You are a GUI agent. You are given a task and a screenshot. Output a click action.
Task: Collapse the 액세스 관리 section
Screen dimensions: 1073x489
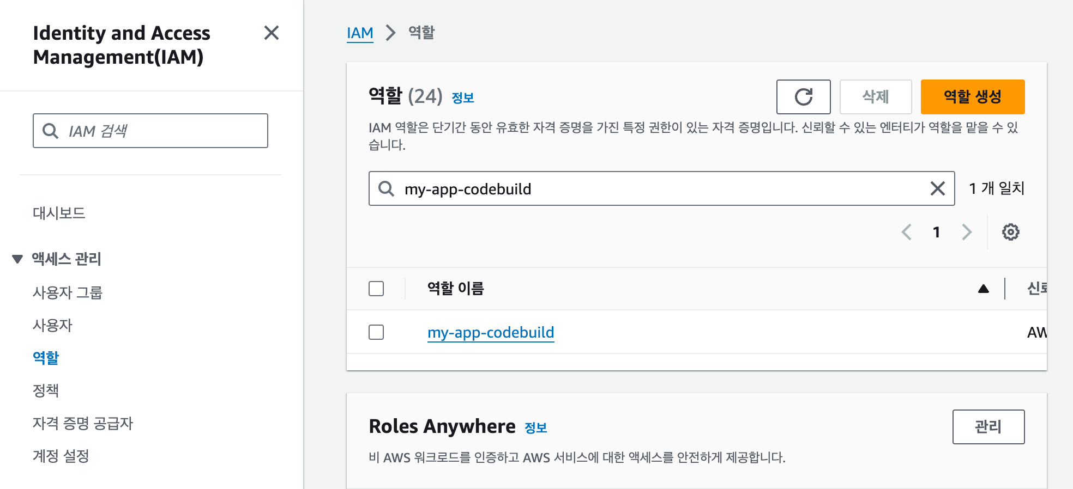coord(17,259)
